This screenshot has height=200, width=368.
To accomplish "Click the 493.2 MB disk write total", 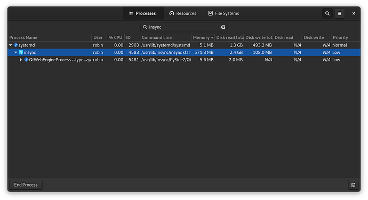I will click(262, 45).
